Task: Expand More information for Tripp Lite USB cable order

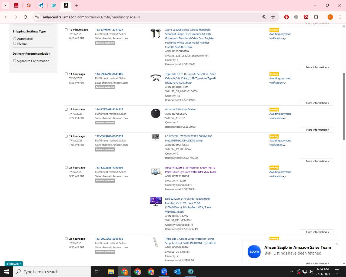Action: (x=317, y=103)
